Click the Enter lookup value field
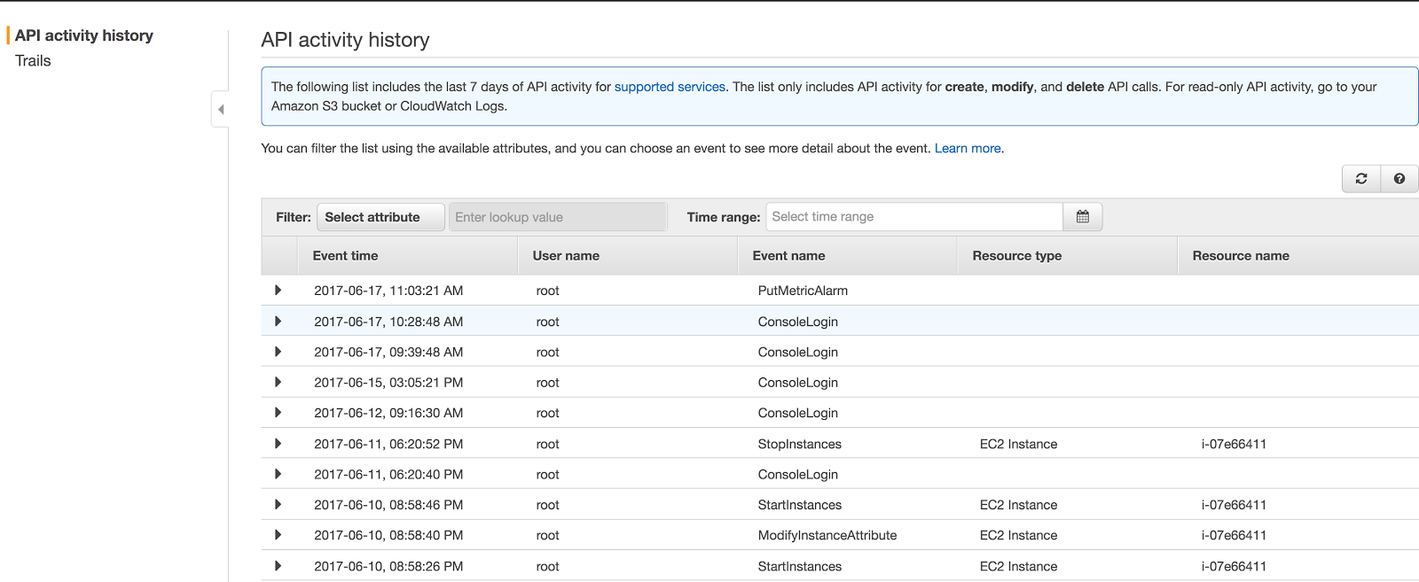1419x582 pixels. pos(557,217)
